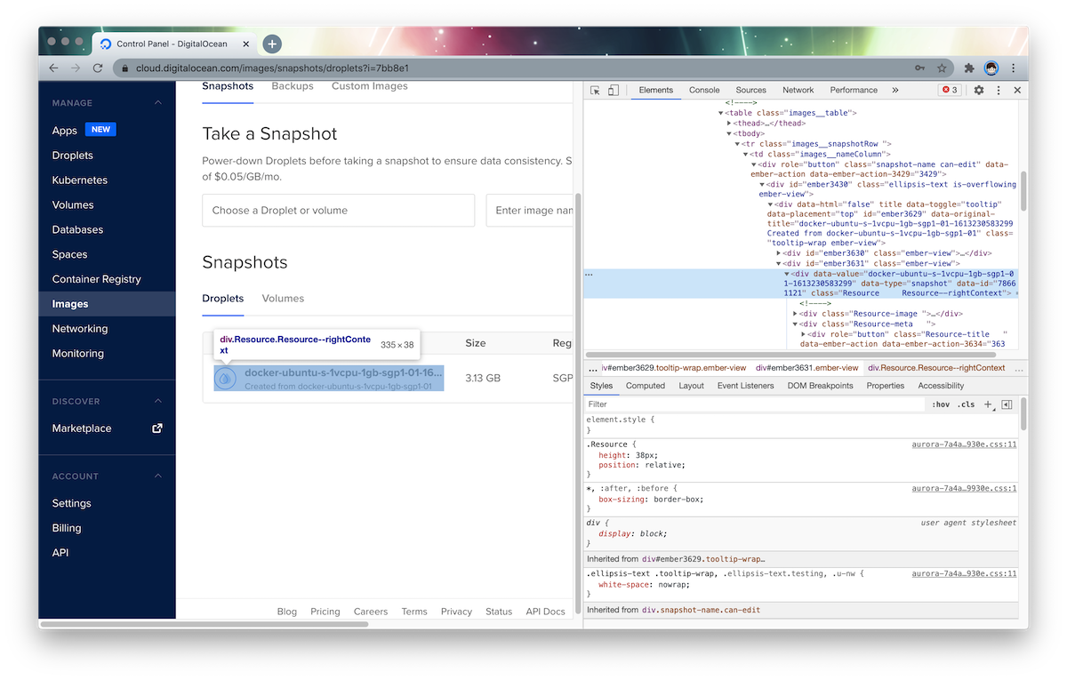Show more DevTools tabs via the chevron
This screenshot has height=680, width=1067.
(895, 90)
